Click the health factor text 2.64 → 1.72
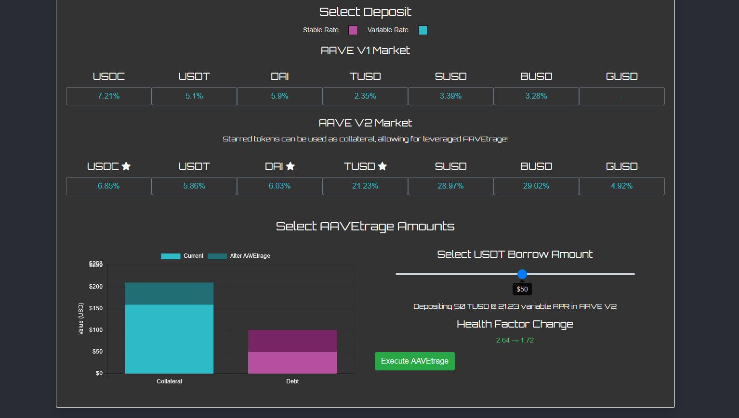739x418 pixels. [515, 340]
